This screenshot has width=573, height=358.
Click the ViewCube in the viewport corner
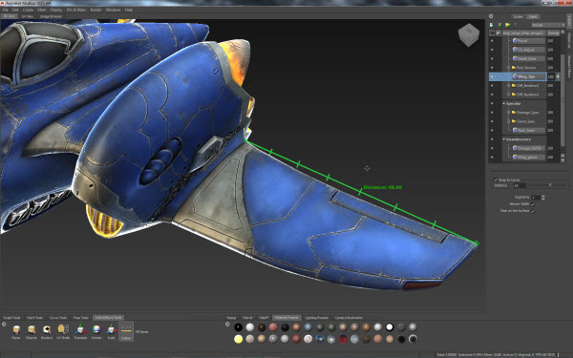(x=469, y=35)
